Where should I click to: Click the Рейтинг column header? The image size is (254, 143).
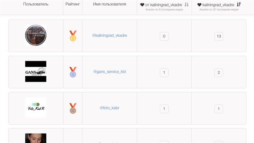tap(73, 4)
